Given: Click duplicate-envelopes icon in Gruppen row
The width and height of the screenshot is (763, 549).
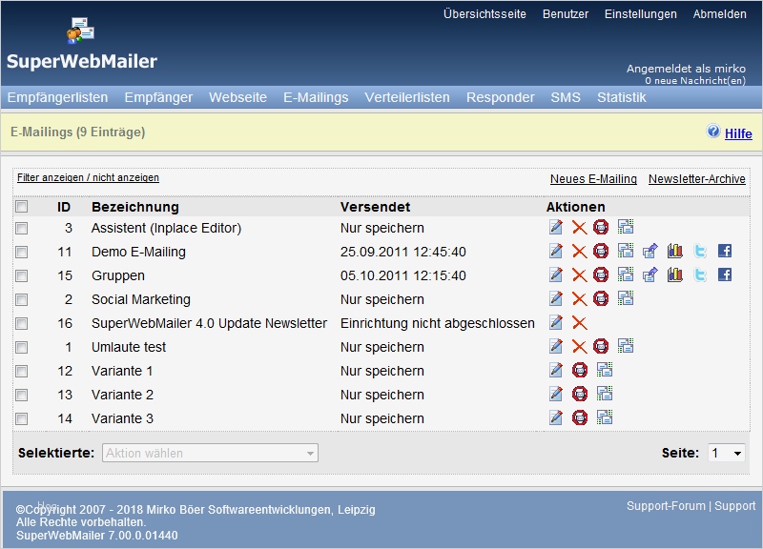Looking at the screenshot, I should tap(626, 274).
